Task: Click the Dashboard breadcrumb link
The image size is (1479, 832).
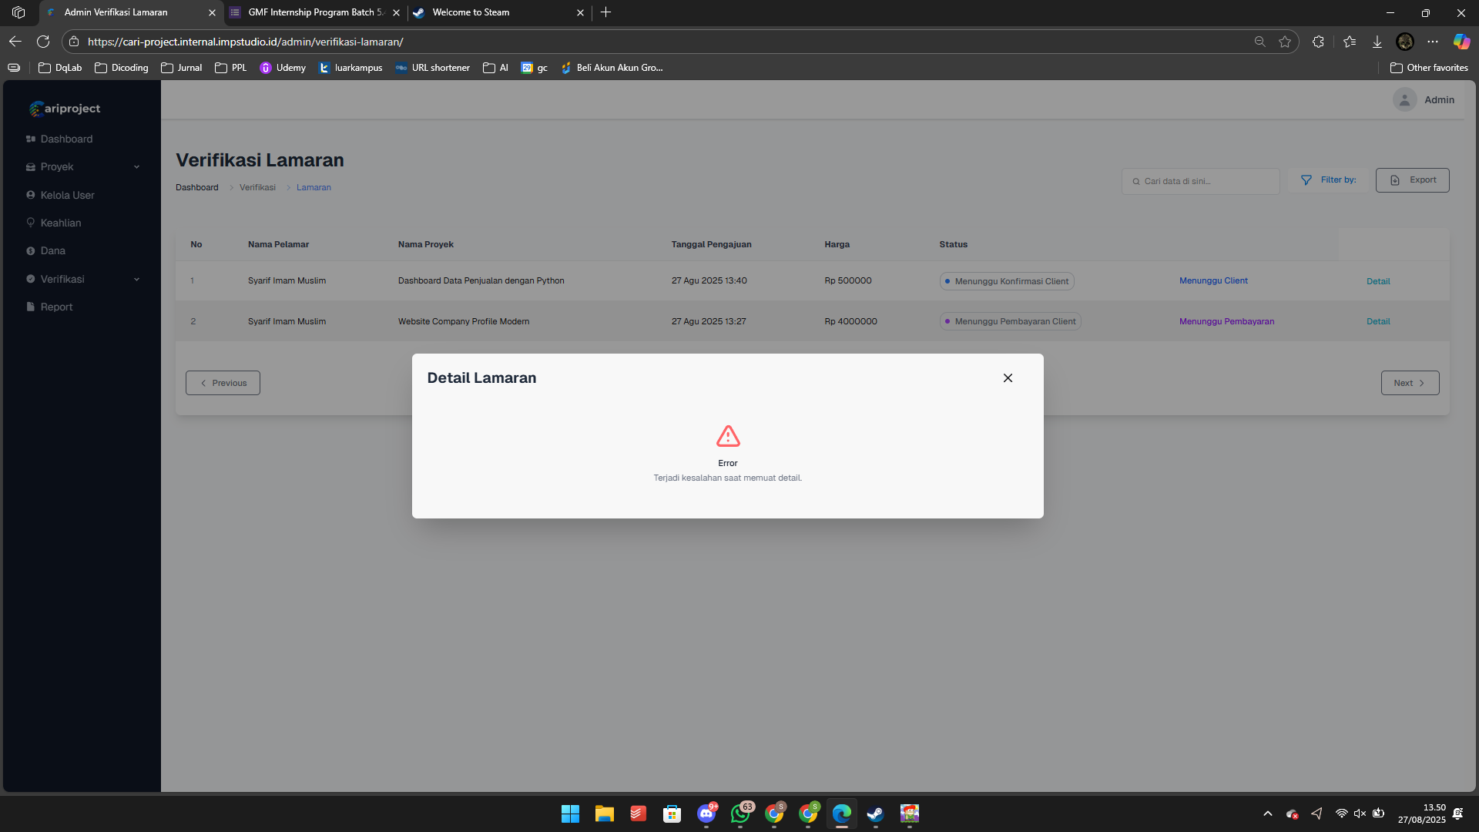Action: [196, 187]
